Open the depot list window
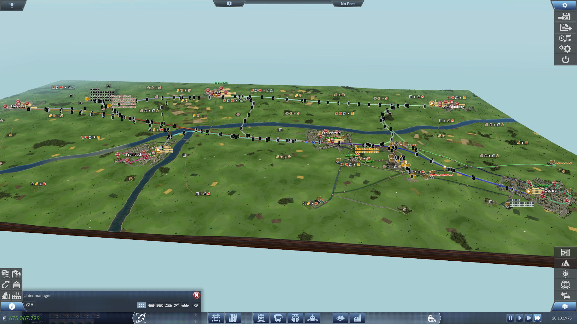Image resolution: width=577 pixels, height=324 pixels. (x=17, y=285)
